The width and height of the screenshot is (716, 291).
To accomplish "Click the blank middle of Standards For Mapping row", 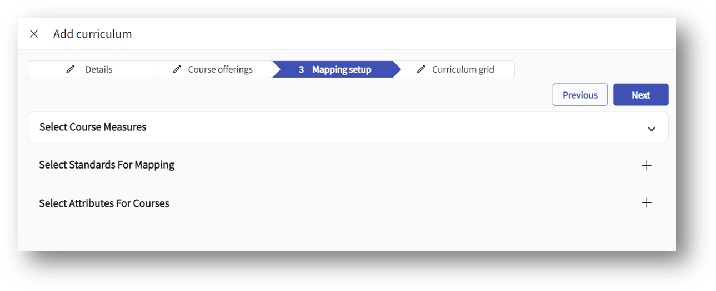I will click(x=389, y=165).
